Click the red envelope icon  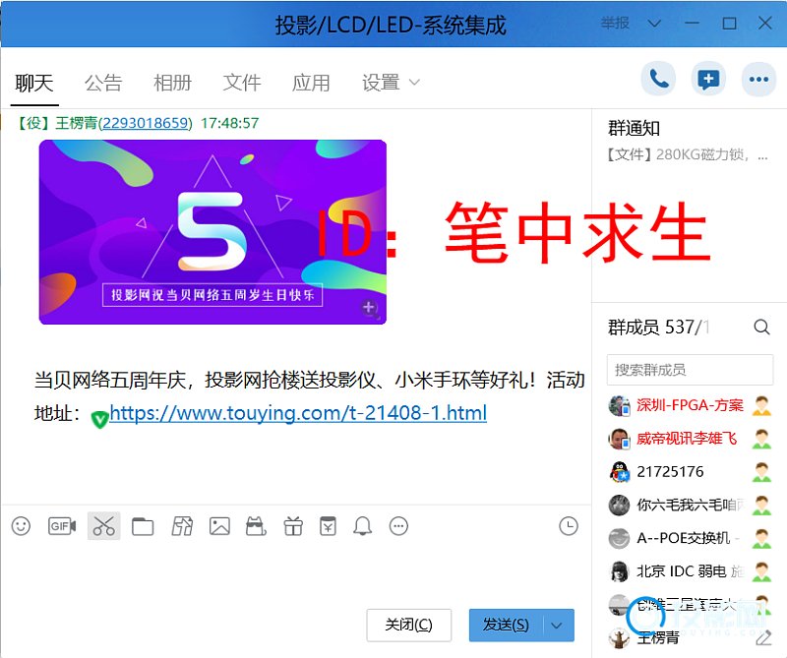tap(328, 526)
